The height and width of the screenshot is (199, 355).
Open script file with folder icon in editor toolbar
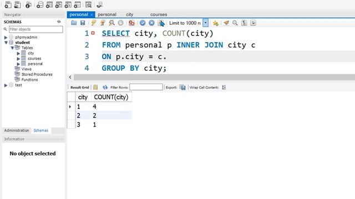[x=74, y=23]
